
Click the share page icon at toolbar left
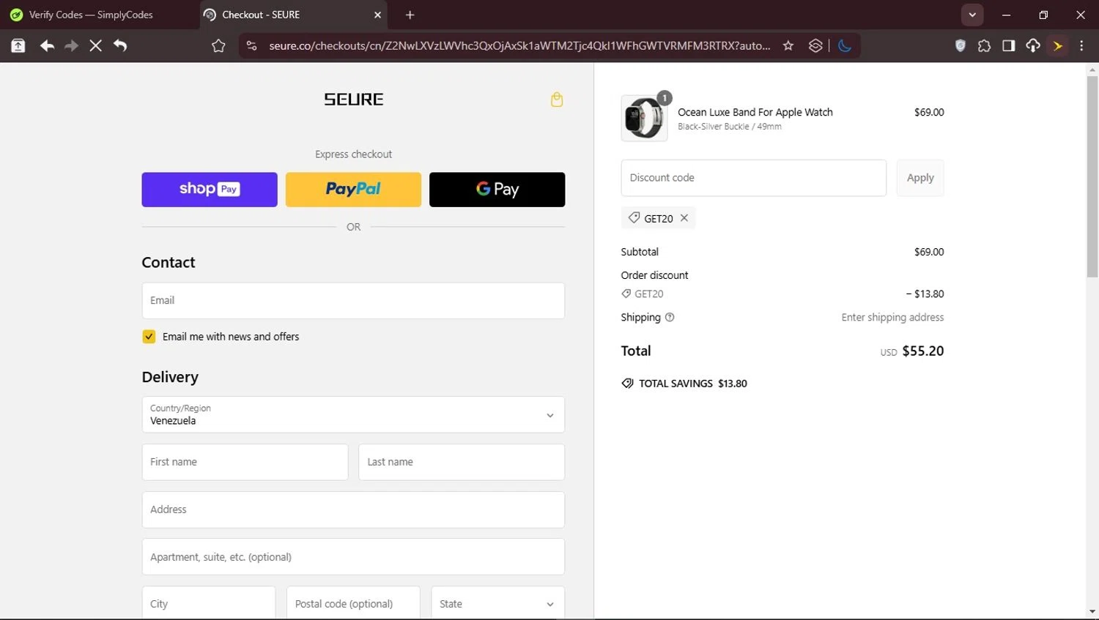click(x=18, y=45)
